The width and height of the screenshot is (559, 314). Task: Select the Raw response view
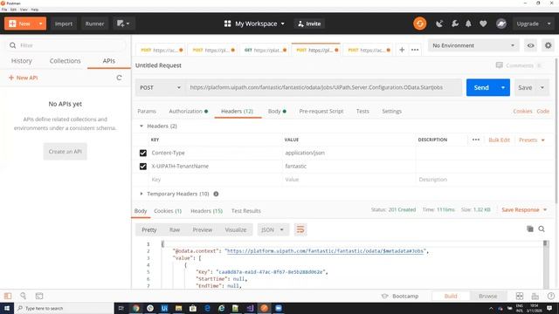[x=175, y=229]
